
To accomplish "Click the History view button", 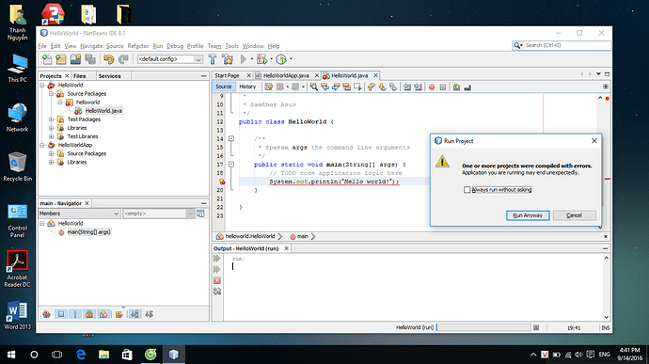I will point(247,87).
